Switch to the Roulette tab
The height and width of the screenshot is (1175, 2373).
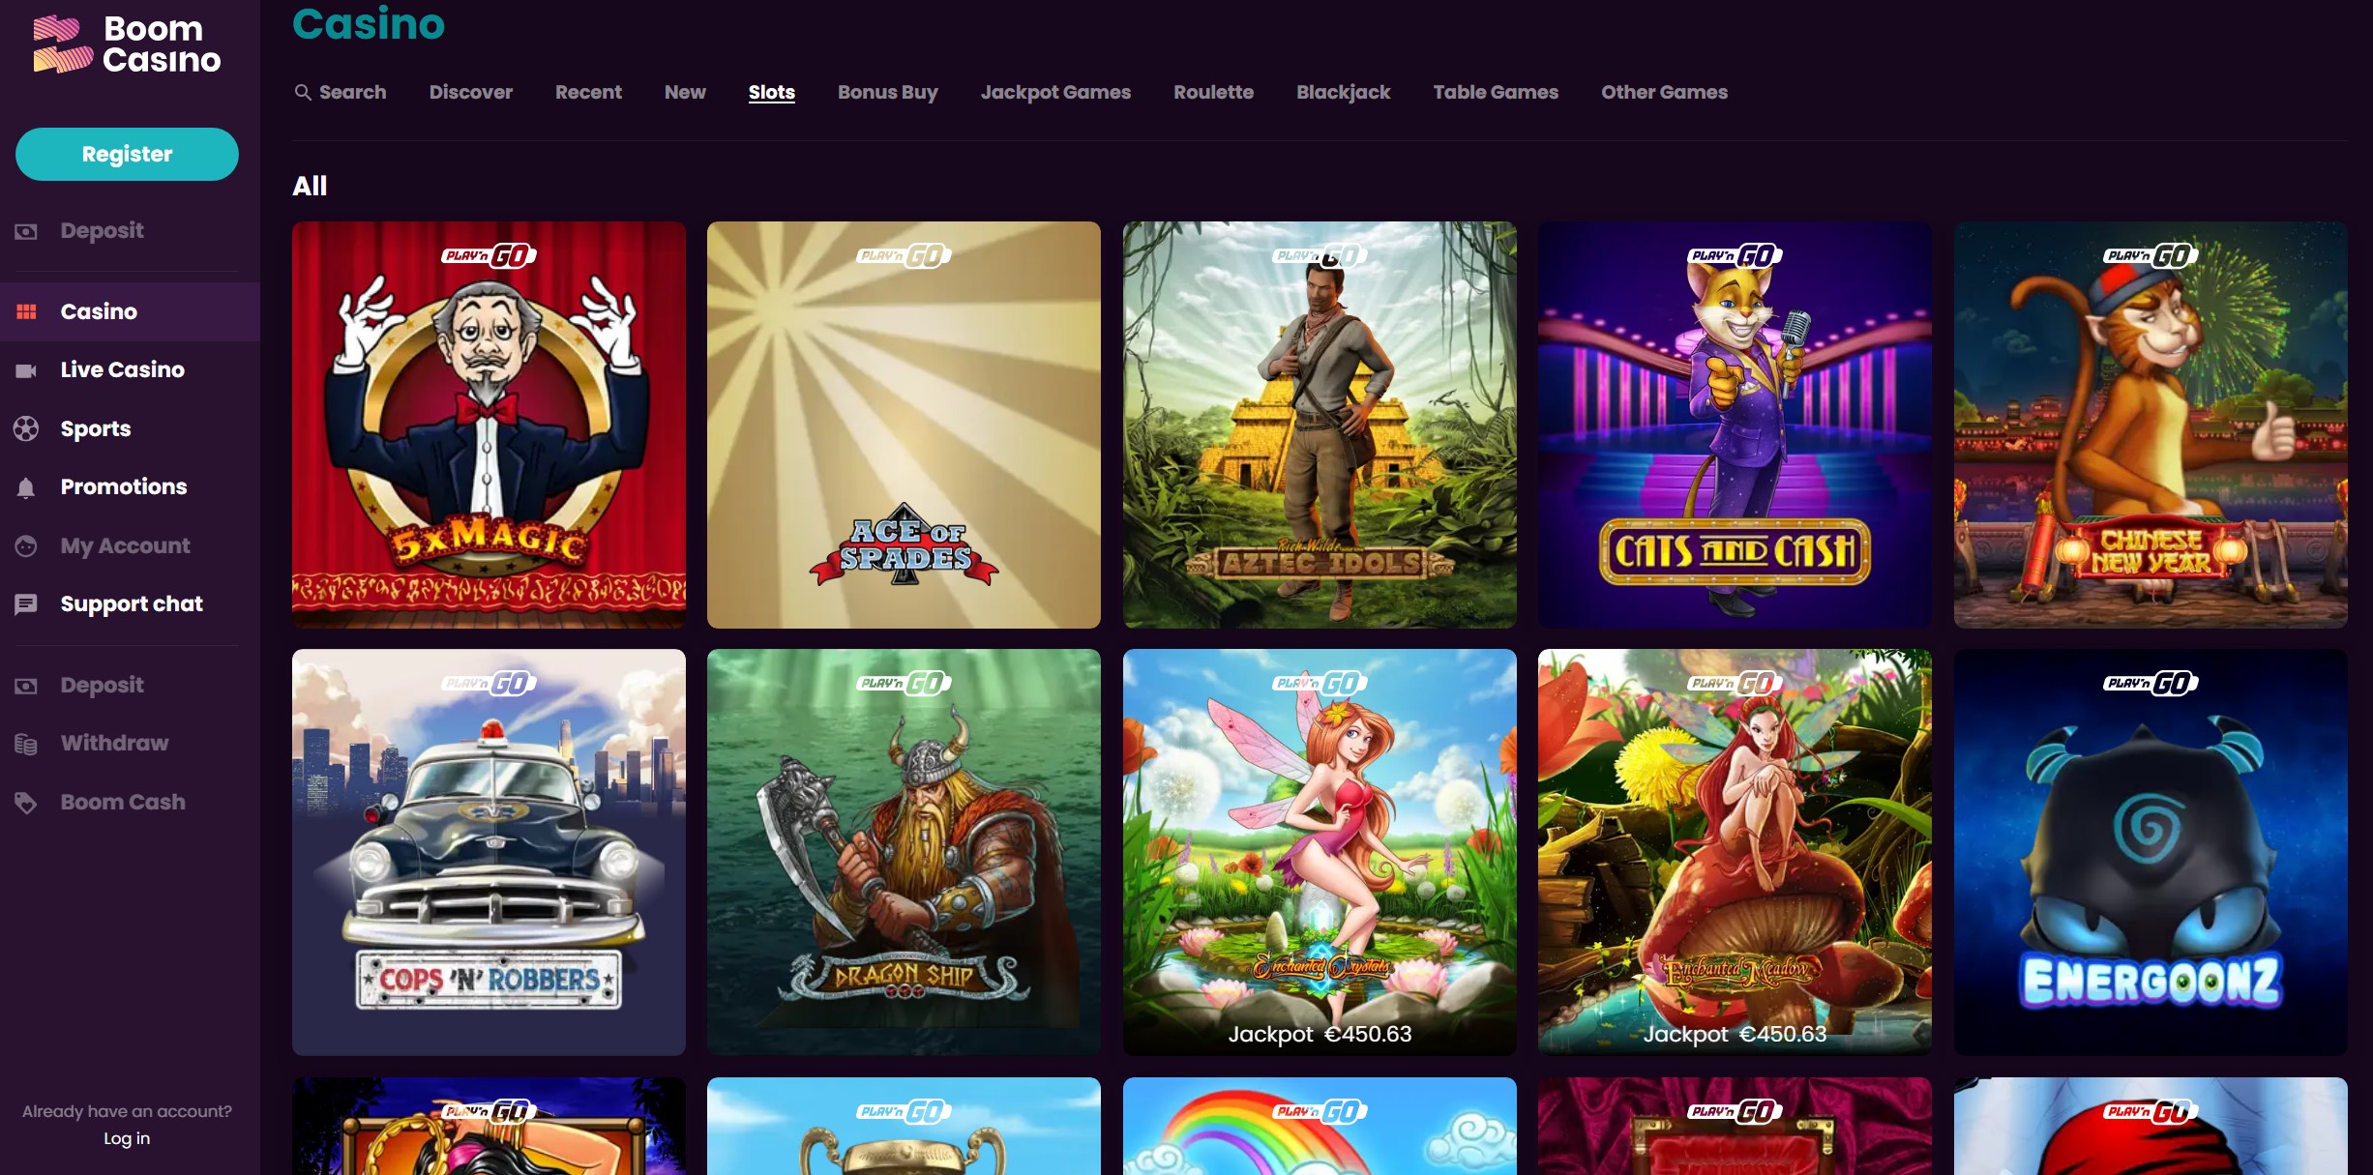[1213, 92]
